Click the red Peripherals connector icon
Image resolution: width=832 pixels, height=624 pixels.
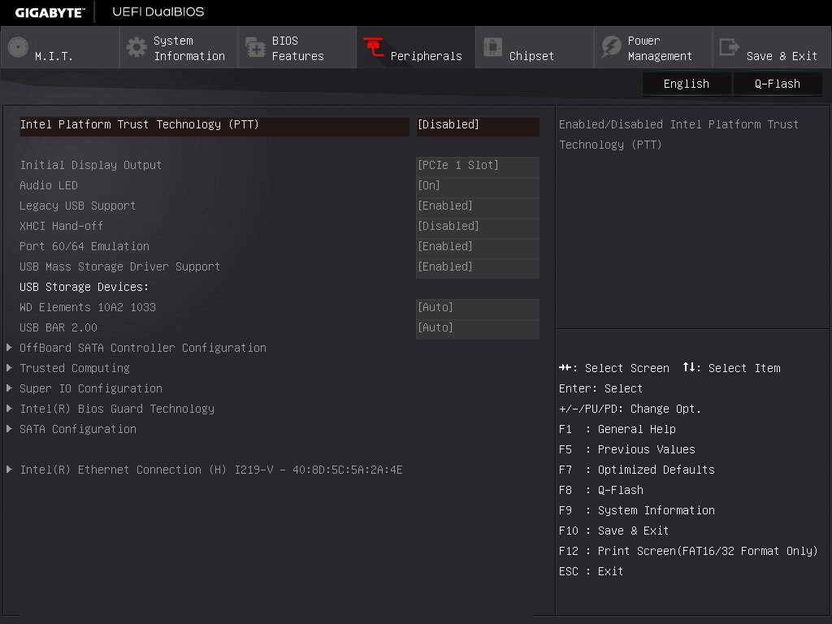pos(374,47)
